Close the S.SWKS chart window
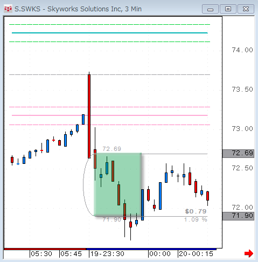The height and width of the screenshot is (262, 258). [246, 9]
